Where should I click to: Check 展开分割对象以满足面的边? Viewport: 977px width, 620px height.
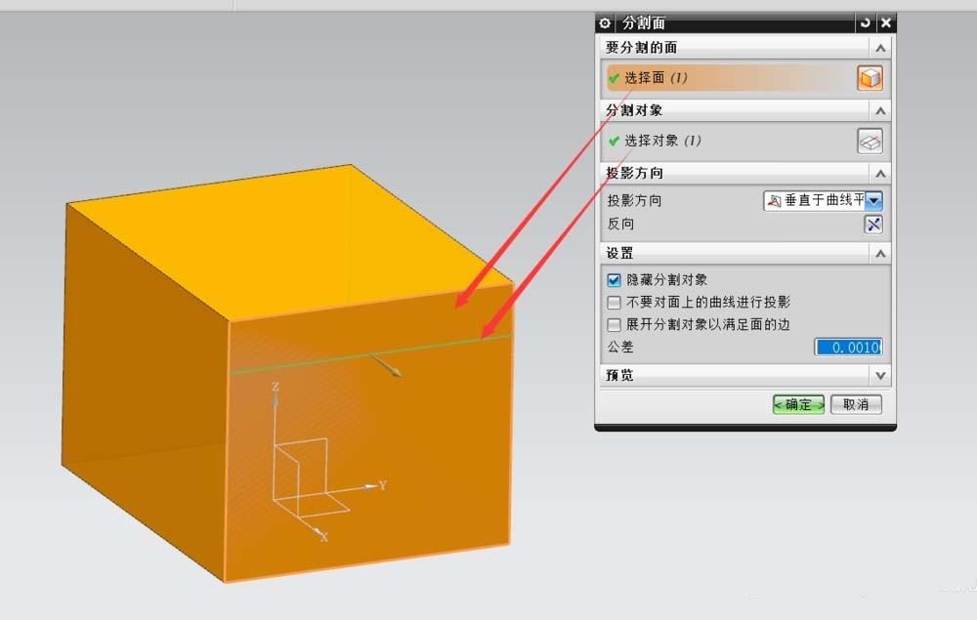click(615, 324)
